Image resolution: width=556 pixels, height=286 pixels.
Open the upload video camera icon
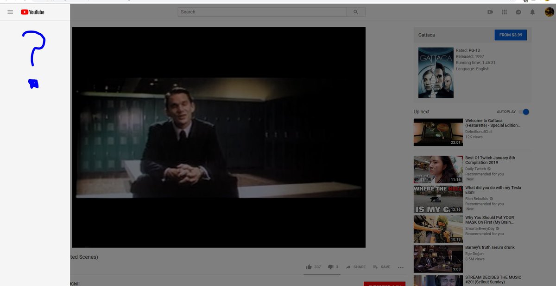490,12
